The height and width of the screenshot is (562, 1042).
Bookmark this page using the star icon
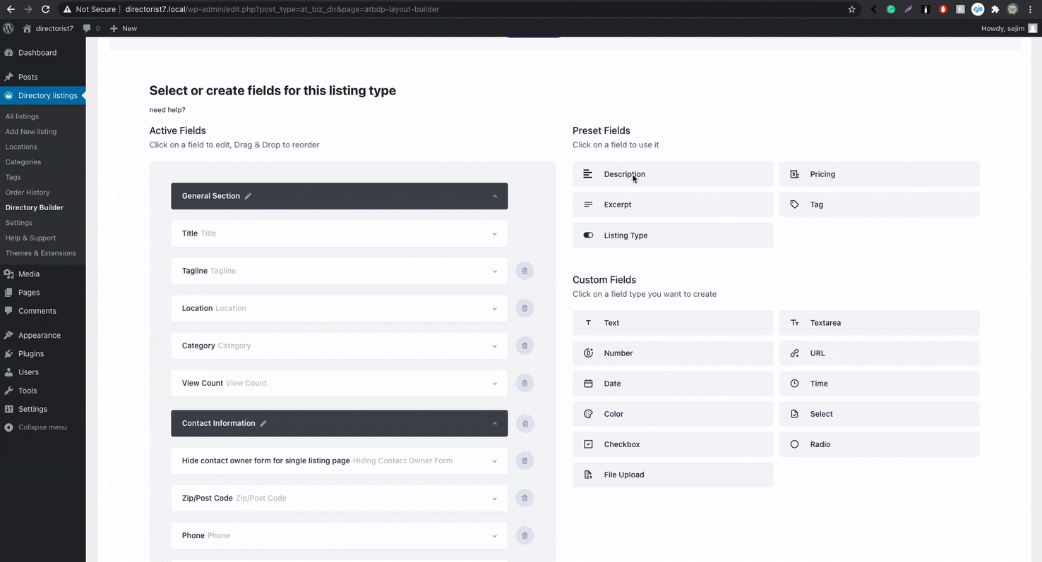point(851,9)
